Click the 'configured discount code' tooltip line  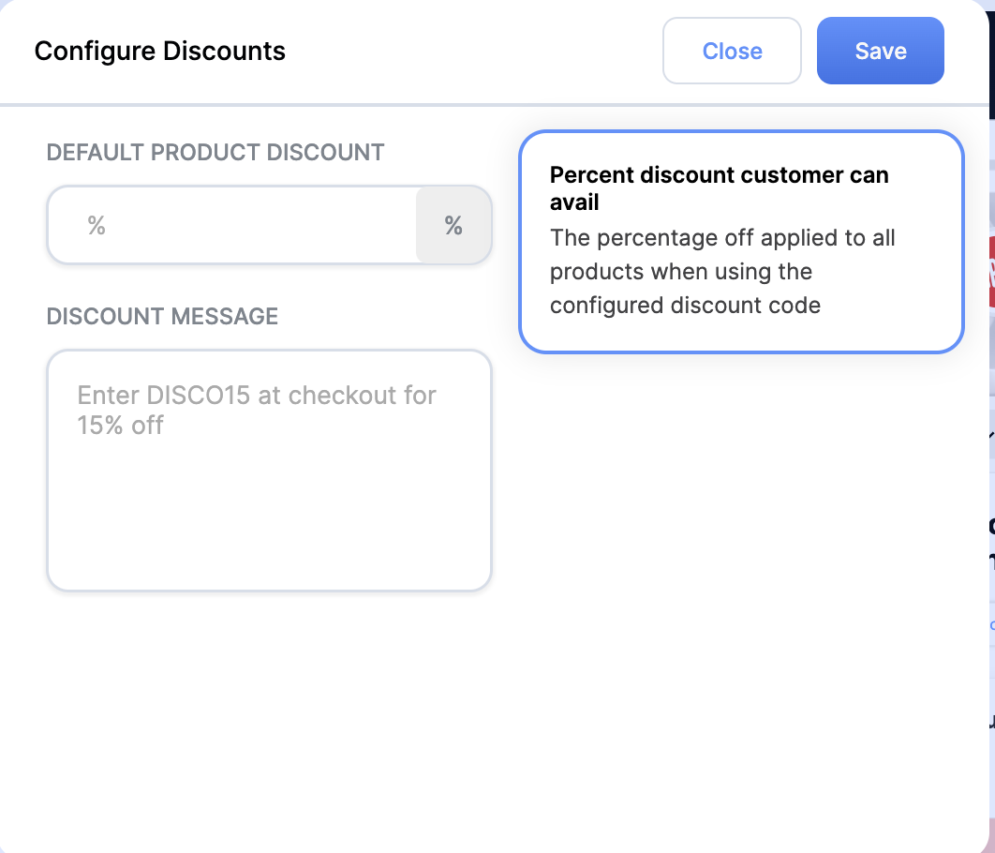coord(685,306)
